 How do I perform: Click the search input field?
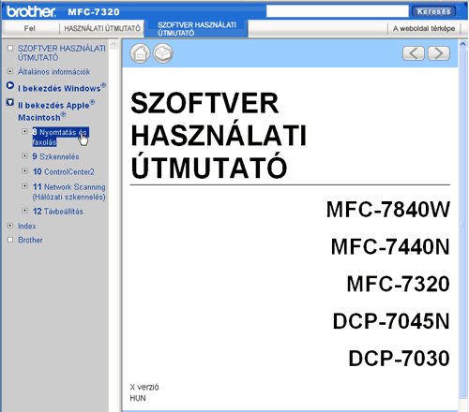pyautogui.click(x=338, y=11)
